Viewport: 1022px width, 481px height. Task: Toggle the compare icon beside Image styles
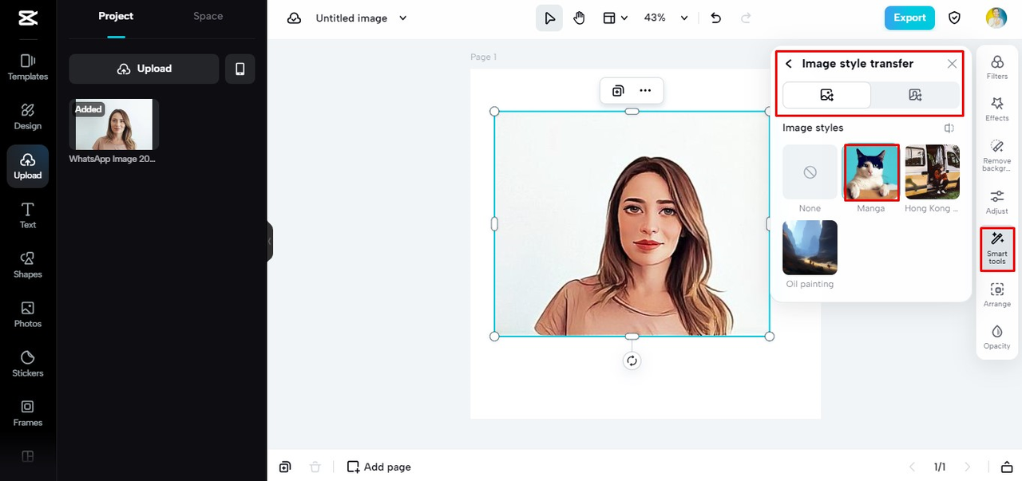pyautogui.click(x=949, y=128)
